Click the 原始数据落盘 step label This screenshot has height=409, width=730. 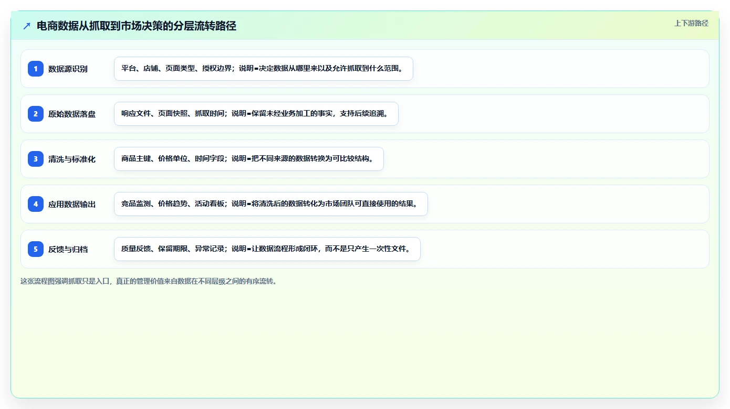click(x=72, y=114)
